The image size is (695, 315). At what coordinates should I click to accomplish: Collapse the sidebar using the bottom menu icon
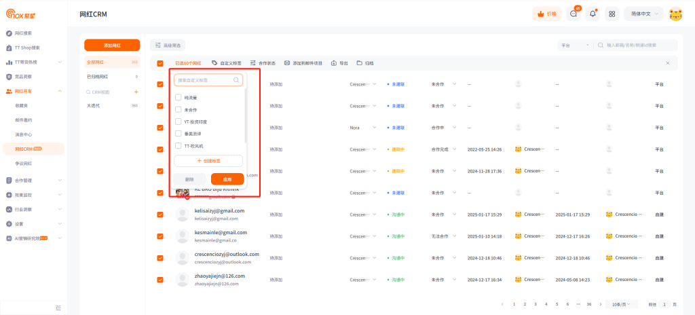tap(58, 308)
